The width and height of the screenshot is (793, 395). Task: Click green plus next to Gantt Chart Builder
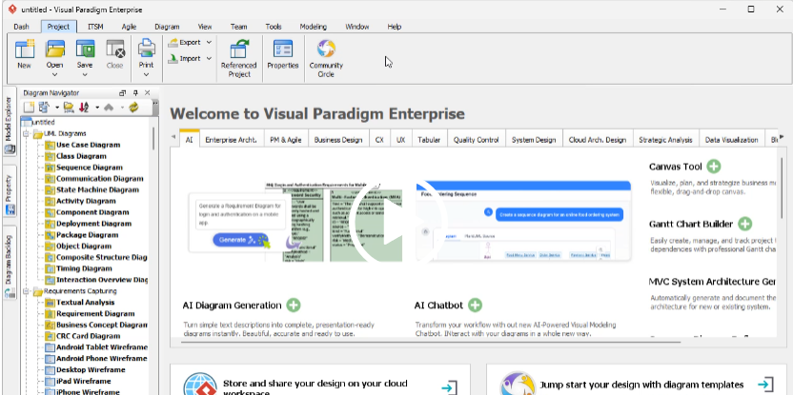(744, 225)
